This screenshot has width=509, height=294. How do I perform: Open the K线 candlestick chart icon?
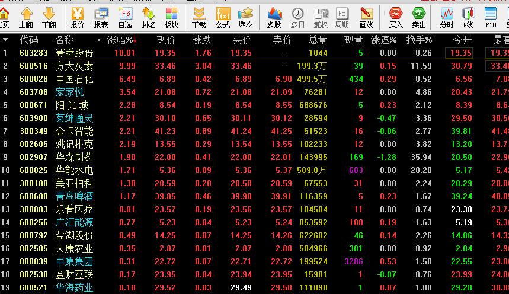(x=469, y=17)
